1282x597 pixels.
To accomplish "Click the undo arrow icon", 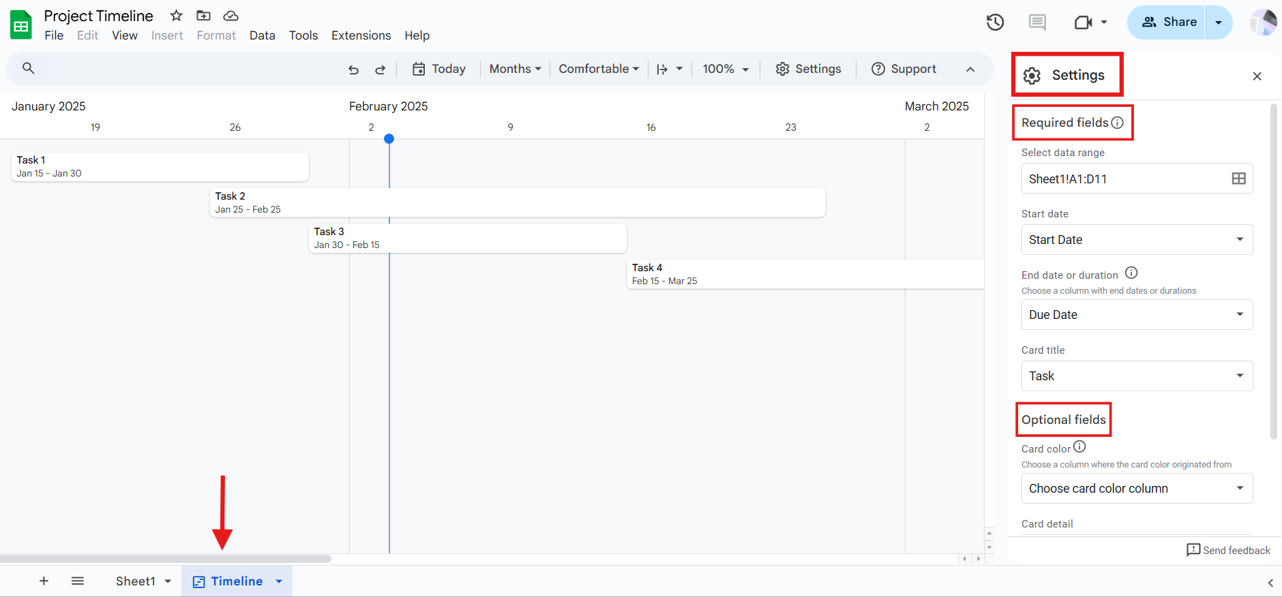I will point(353,70).
